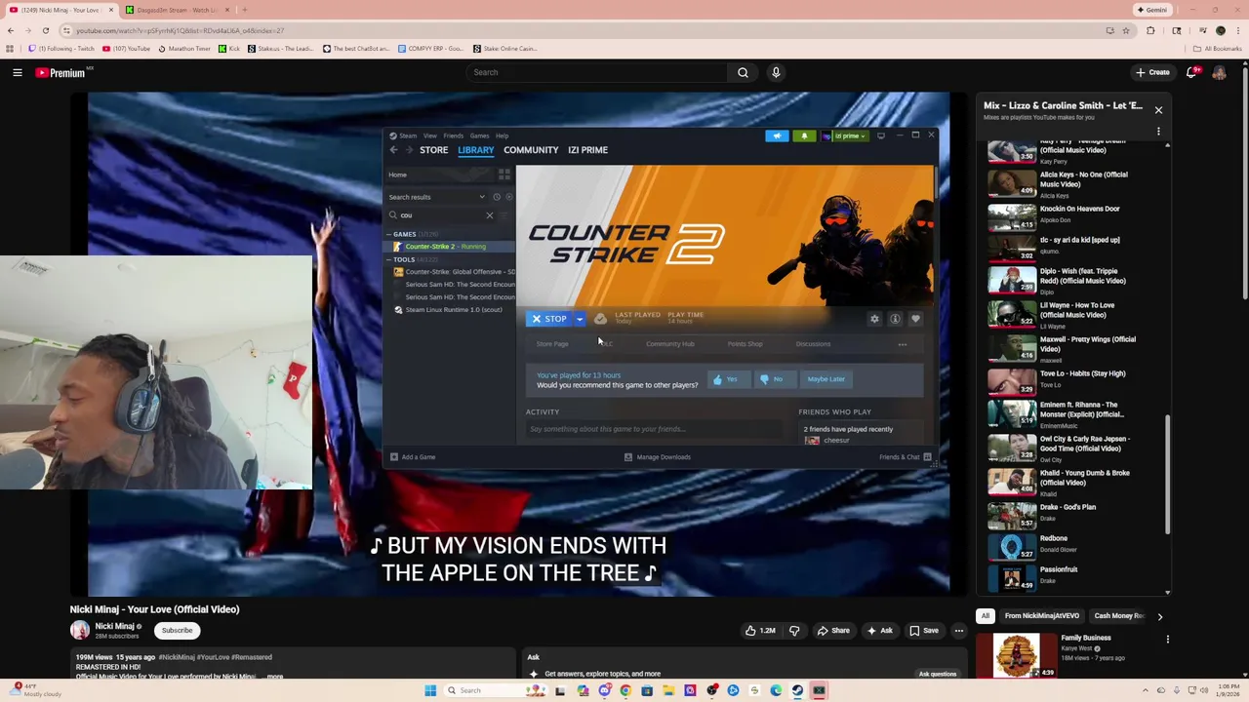The width and height of the screenshot is (1249, 702).
Task: Click Add a Game in Steam
Action: 413,457
